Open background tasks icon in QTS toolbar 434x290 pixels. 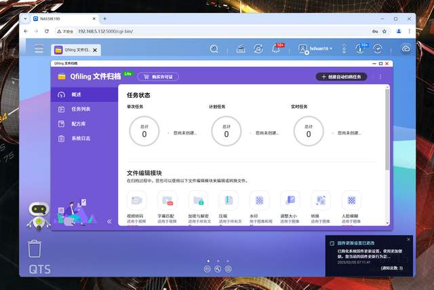tap(241, 49)
